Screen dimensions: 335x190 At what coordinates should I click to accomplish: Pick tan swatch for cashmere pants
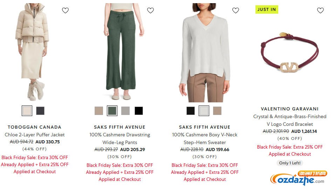pyautogui.click(x=99, y=111)
